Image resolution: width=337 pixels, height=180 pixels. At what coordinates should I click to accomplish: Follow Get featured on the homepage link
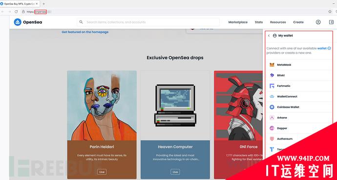coord(85,32)
